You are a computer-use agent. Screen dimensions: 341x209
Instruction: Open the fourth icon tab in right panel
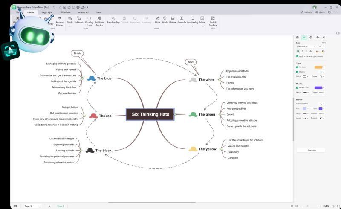pos(318,38)
